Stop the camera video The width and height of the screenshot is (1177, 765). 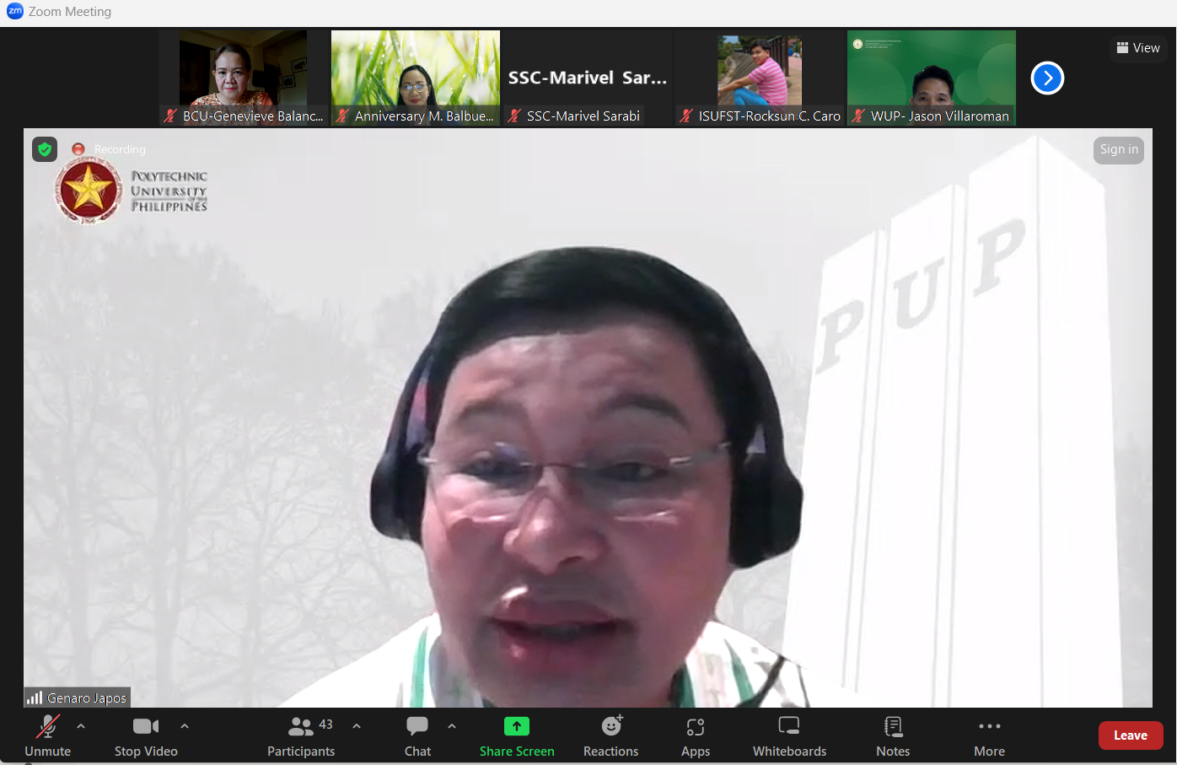(146, 735)
